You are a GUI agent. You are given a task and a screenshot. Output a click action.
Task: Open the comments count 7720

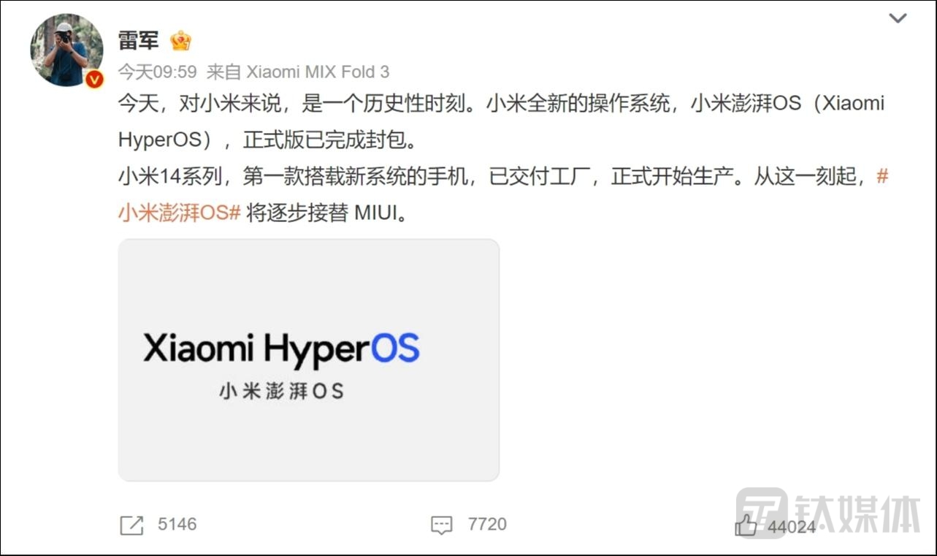(487, 524)
